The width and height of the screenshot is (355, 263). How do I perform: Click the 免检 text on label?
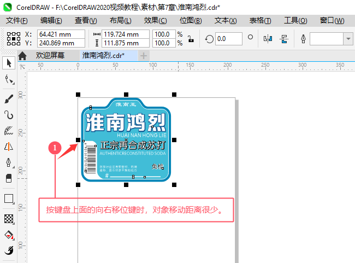click(x=157, y=167)
